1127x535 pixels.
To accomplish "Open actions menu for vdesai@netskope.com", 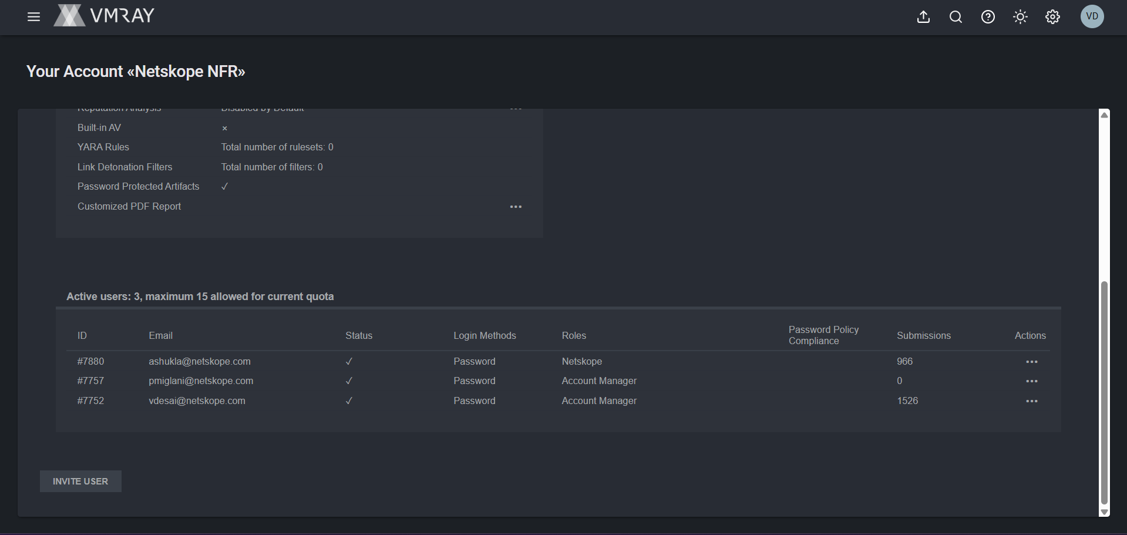I will click(1032, 401).
